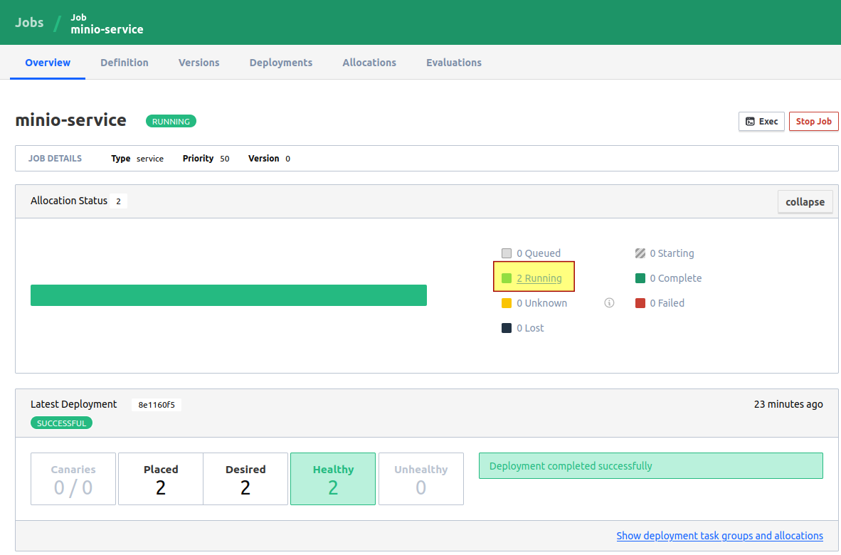Click the Stop Job button

click(814, 122)
